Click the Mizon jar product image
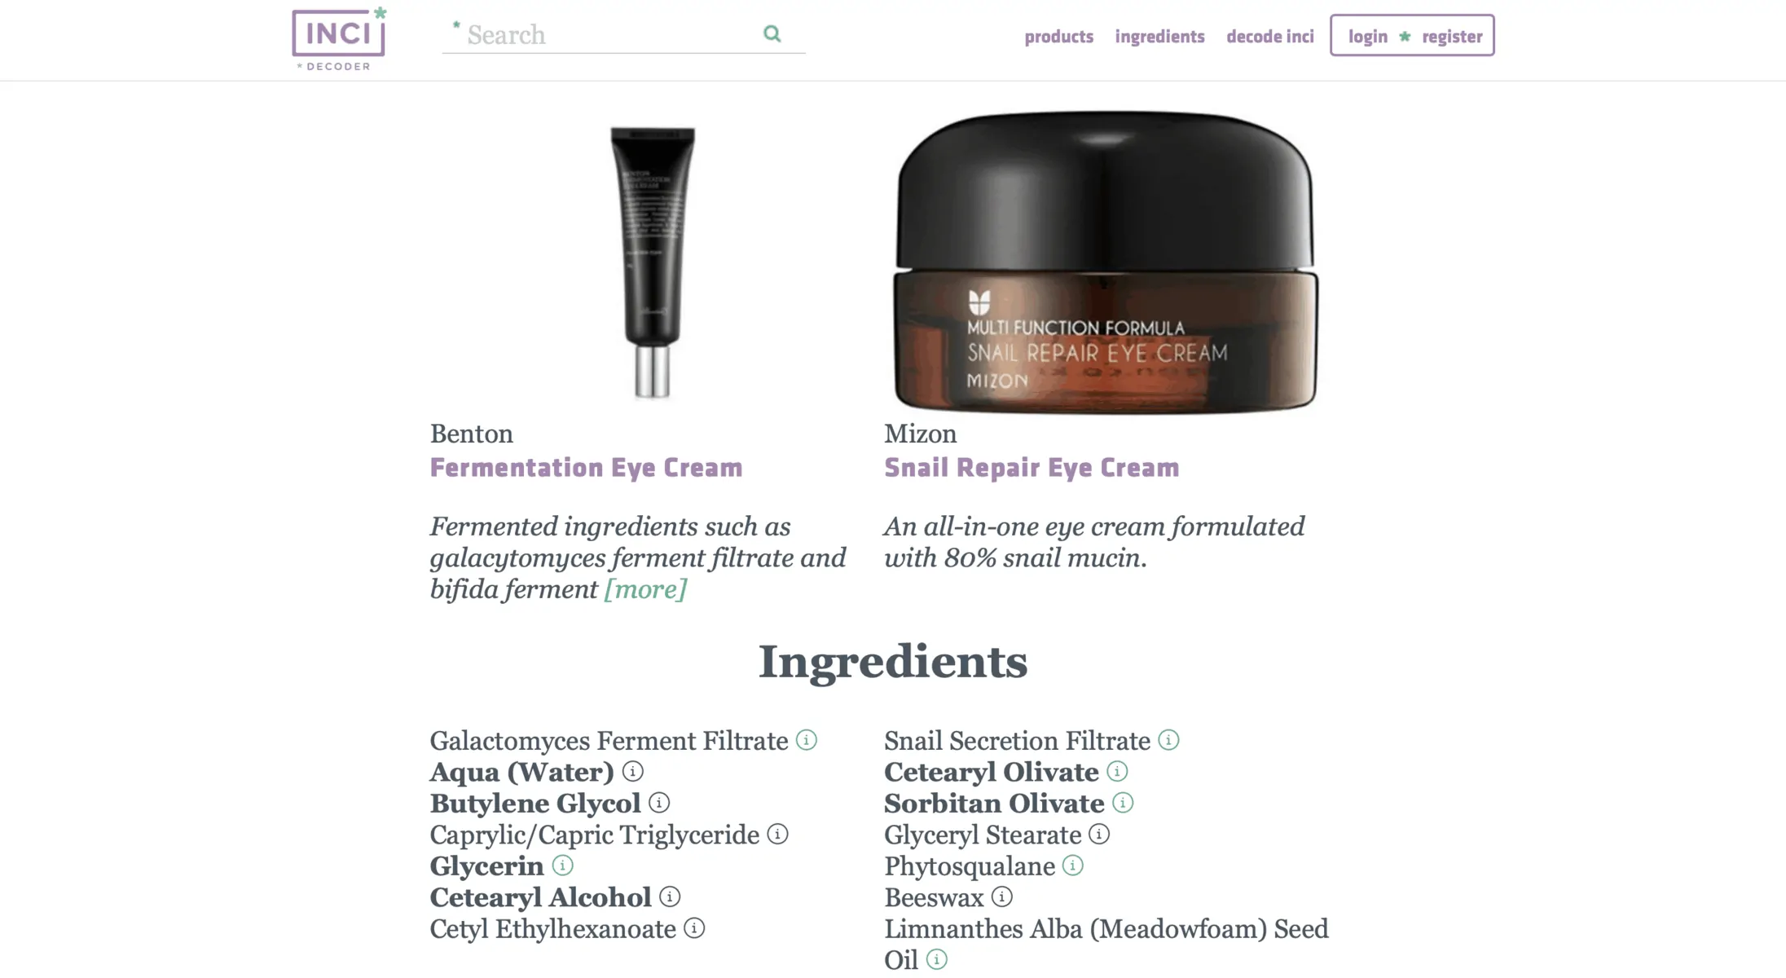Image resolution: width=1786 pixels, height=978 pixels. [x=1105, y=261]
